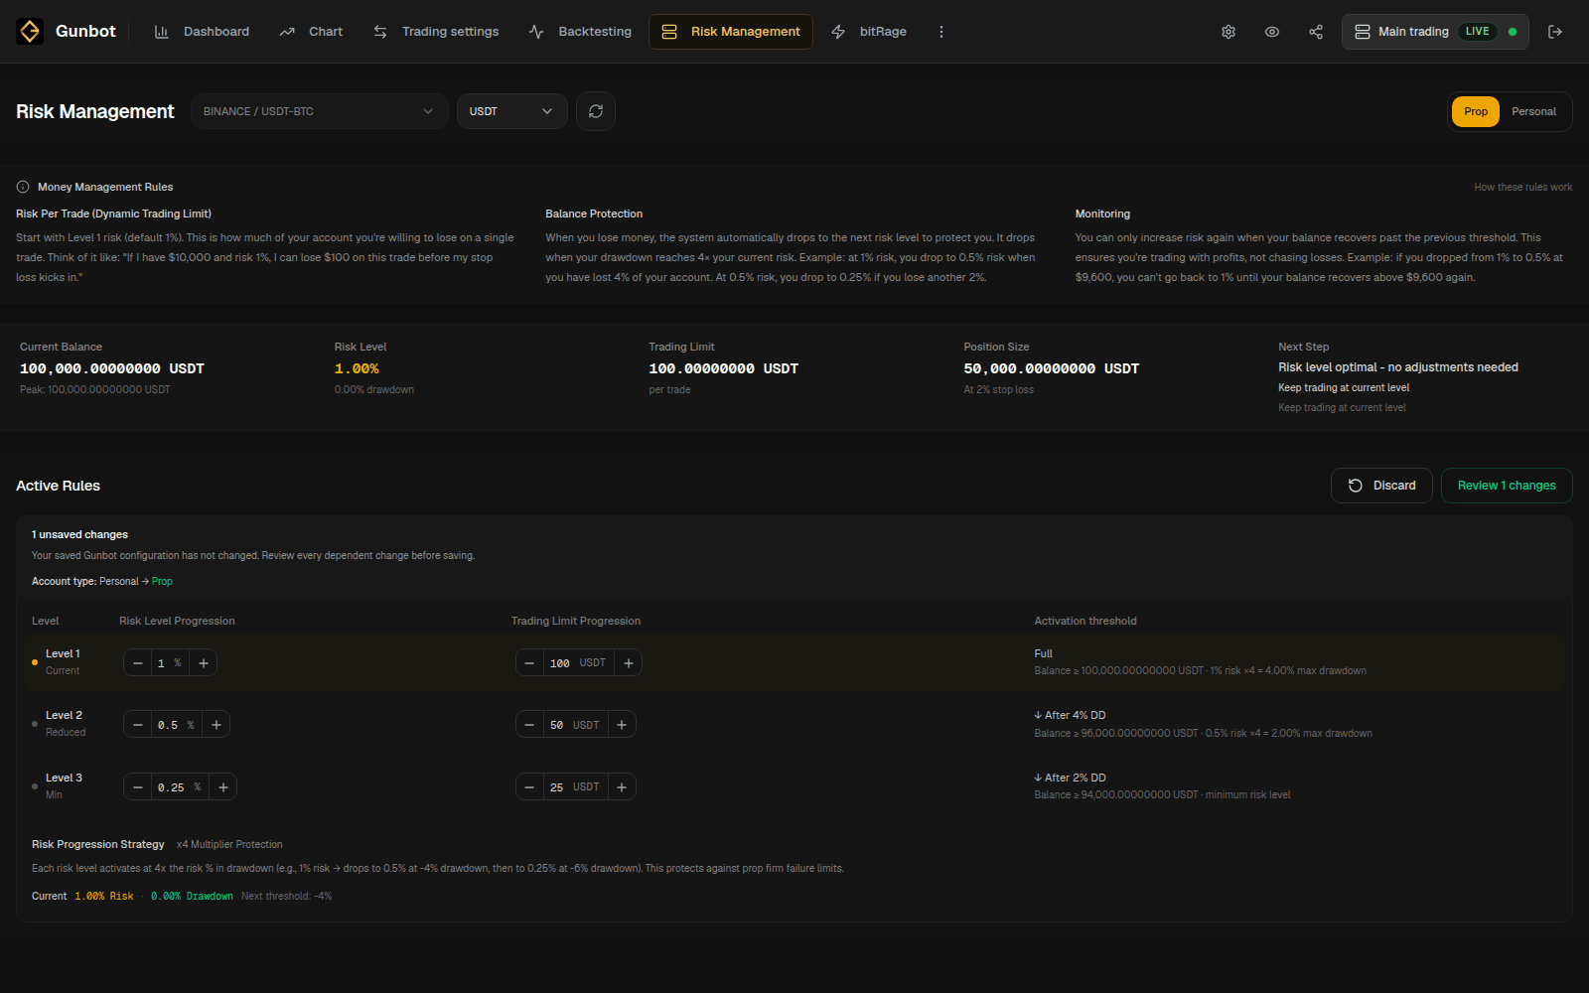Expand the USDT currency dropdown
This screenshot has width=1589, height=993.
[511, 111]
